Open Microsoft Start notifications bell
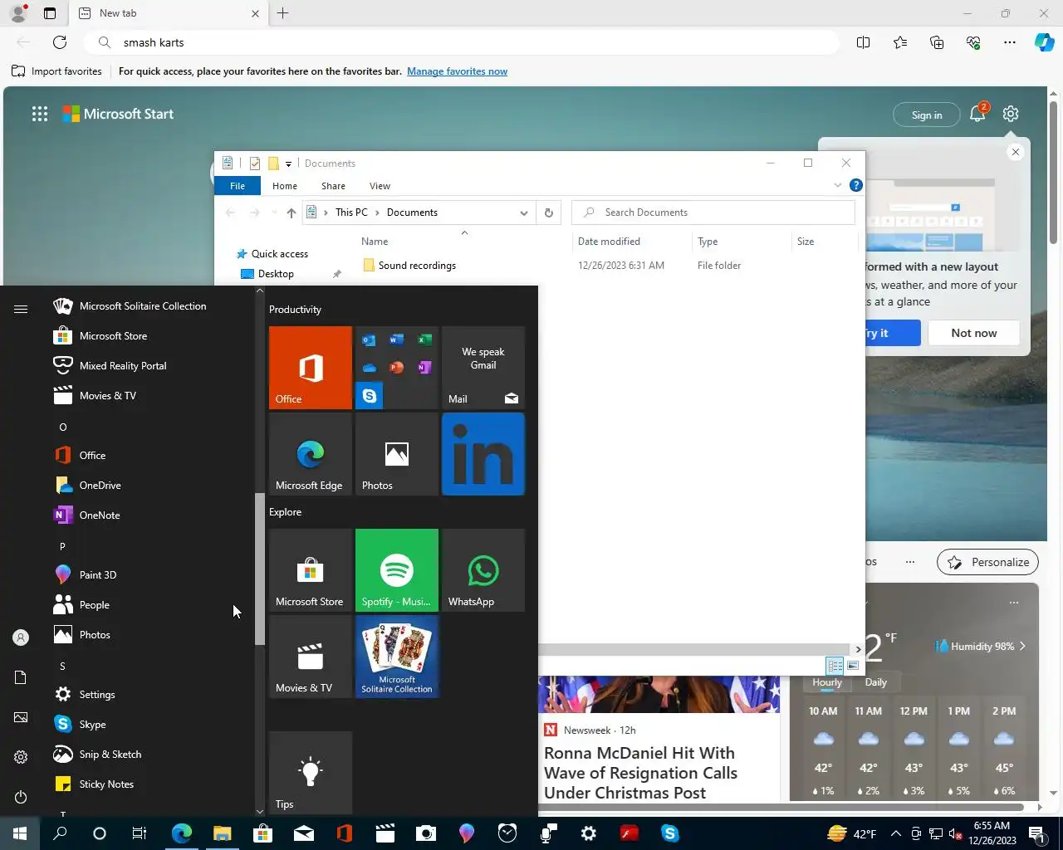The width and height of the screenshot is (1063, 850). pyautogui.click(x=977, y=115)
